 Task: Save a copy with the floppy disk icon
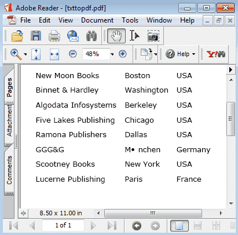36,36
